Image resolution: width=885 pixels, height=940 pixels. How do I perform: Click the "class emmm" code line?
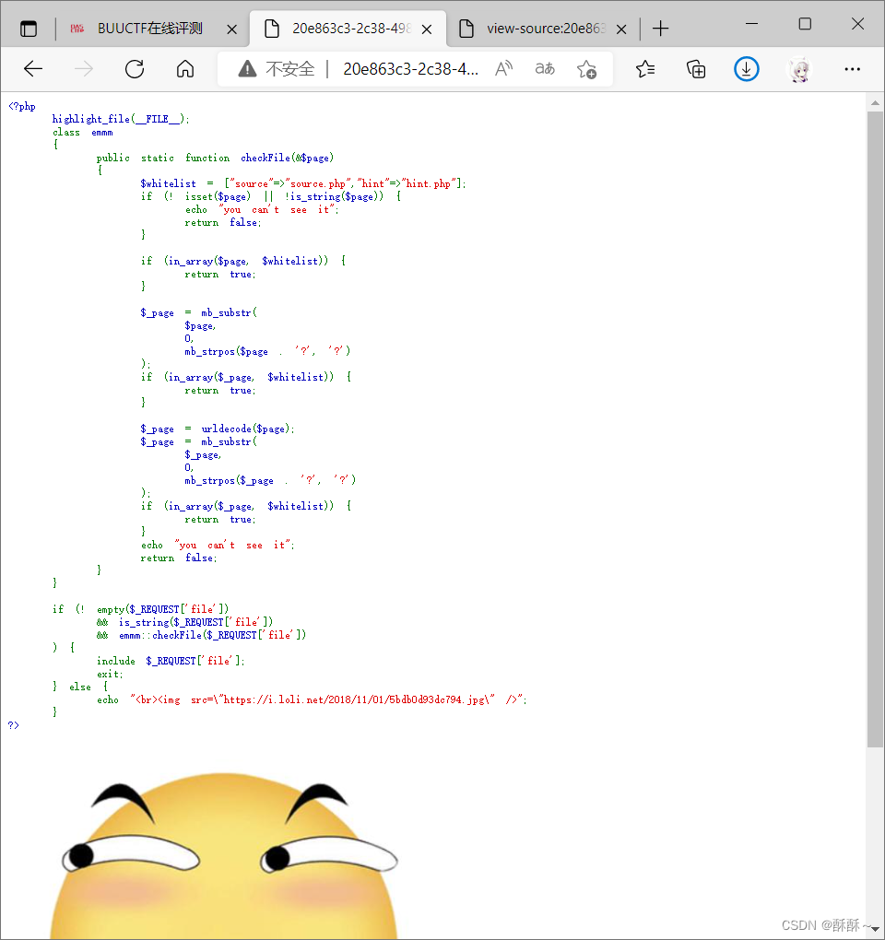coord(83,132)
